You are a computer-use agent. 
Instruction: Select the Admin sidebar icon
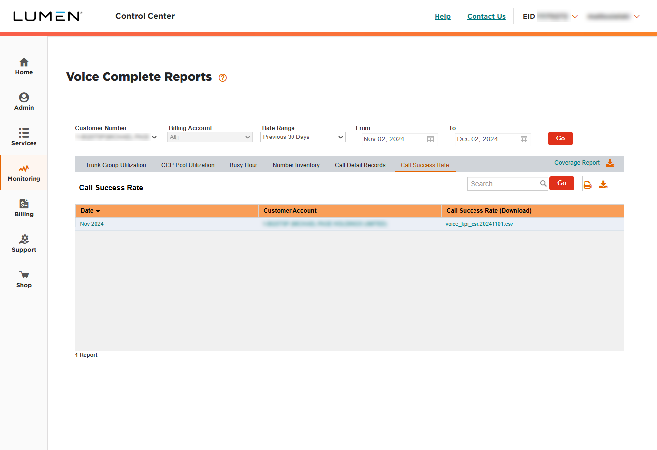[x=24, y=101]
